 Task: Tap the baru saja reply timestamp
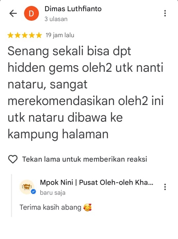[53, 193]
